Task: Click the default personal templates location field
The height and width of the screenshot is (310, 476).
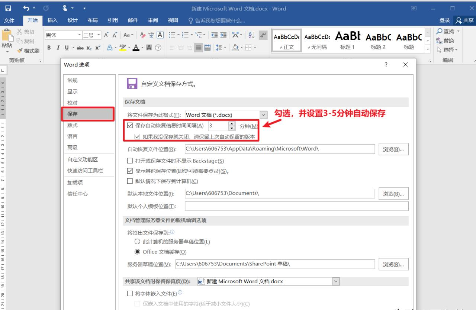Action: pos(296,206)
